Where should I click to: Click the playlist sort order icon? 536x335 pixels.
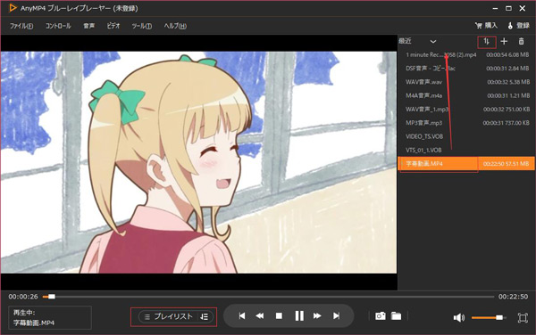tap(487, 42)
